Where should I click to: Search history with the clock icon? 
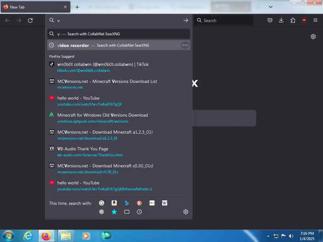(139, 212)
